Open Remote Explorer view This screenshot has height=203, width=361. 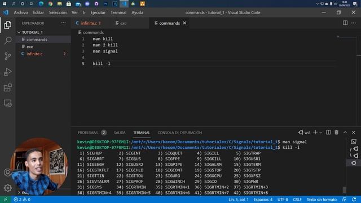(x=7, y=103)
